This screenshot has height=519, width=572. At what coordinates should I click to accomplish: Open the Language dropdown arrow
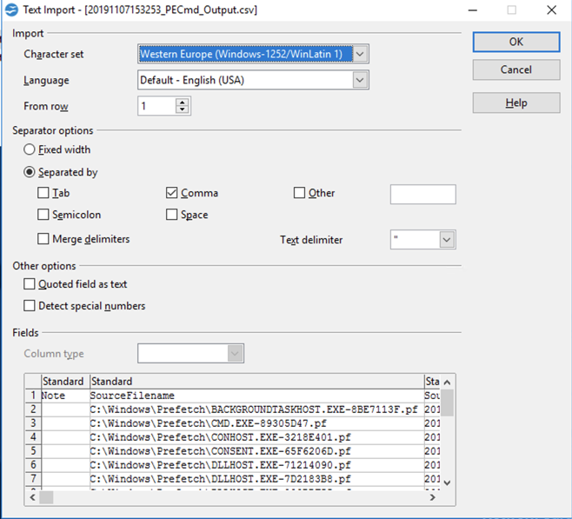click(x=360, y=80)
